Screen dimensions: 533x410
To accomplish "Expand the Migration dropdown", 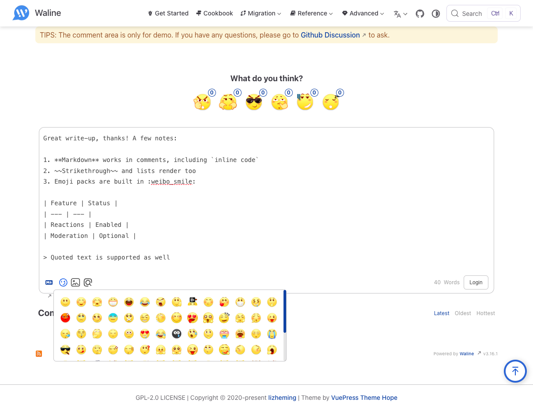I will (261, 13).
